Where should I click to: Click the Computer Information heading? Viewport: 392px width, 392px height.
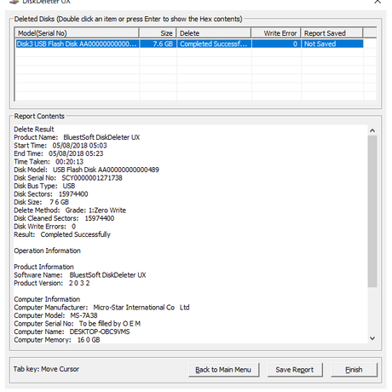(x=47, y=299)
